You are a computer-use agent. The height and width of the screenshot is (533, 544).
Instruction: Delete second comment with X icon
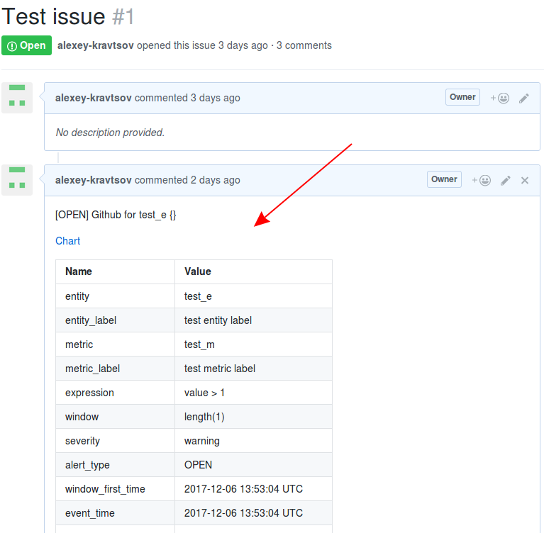[525, 180]
